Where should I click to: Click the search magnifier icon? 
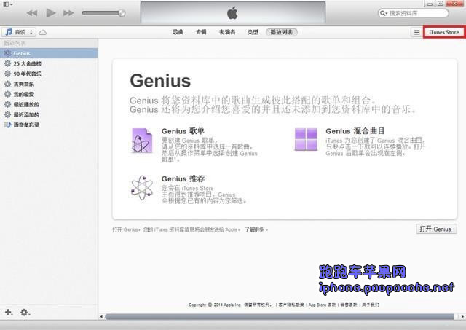(383, 13)
